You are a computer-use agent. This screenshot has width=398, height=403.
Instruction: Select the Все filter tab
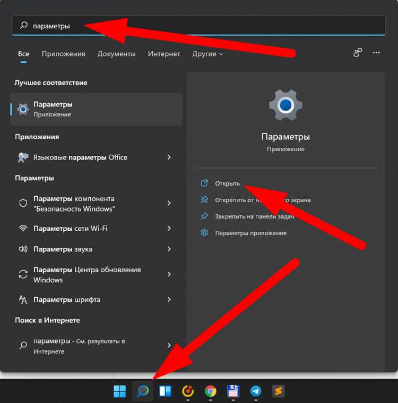tap(23, 54)
